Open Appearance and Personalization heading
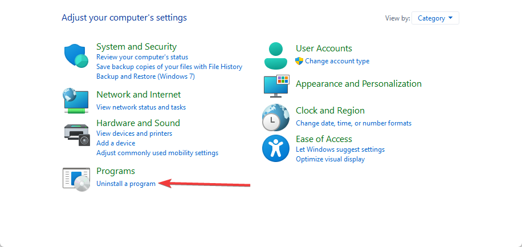 (x=358, y=84)
